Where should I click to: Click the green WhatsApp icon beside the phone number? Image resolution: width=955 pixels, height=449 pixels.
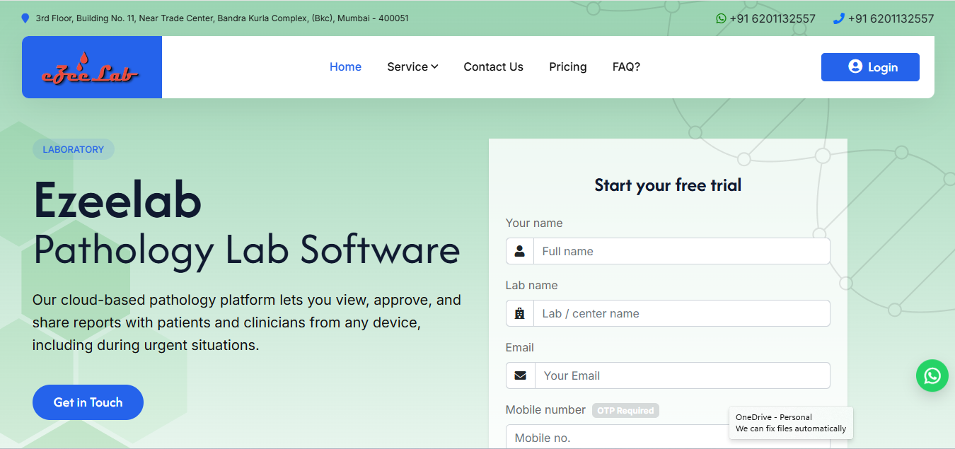tap(719, 18)
